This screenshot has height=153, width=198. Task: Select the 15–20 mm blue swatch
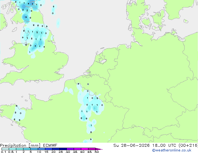(48, 149)
